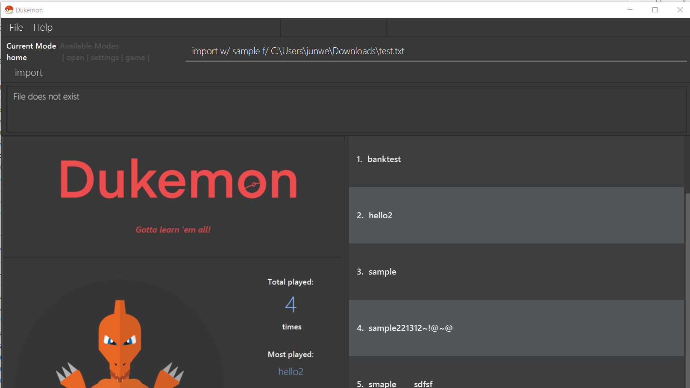Maximize the Dukemon window
690x388 pixels.
coord(655,10)
